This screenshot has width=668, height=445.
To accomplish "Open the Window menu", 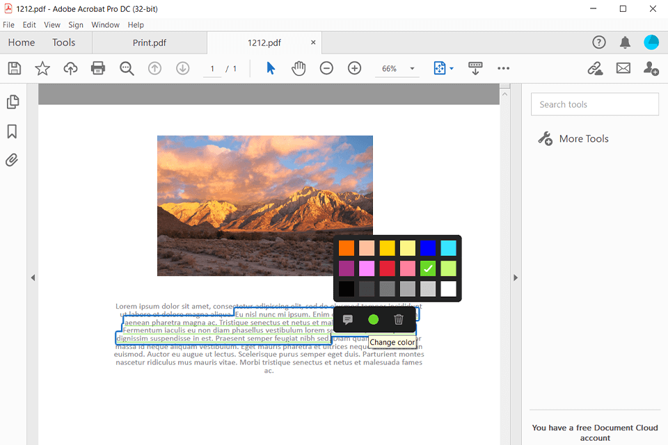I will [x=105, y=25].
